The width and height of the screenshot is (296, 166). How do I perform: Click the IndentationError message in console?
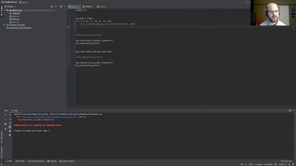click(37, 125)
